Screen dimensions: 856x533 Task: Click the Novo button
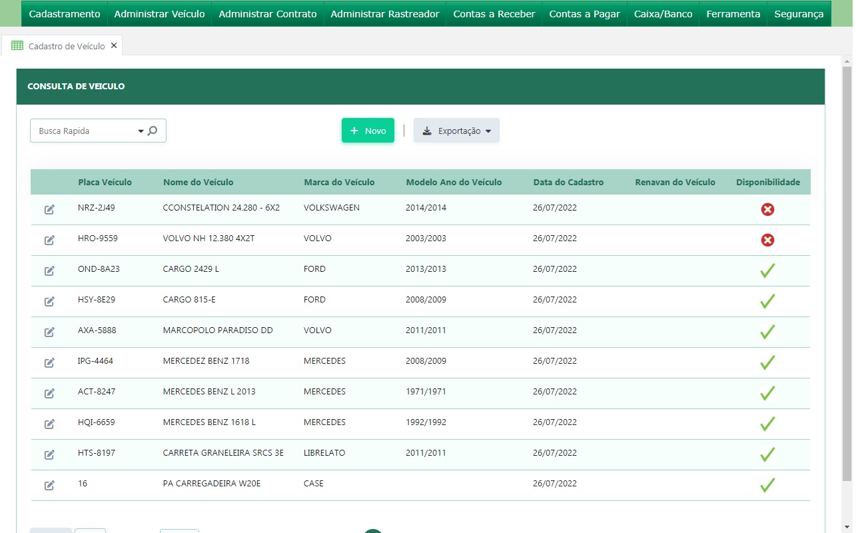pyautogui.click(x=368, y=131)
